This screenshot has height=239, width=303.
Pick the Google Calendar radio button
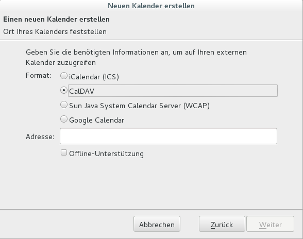(64, 119)
